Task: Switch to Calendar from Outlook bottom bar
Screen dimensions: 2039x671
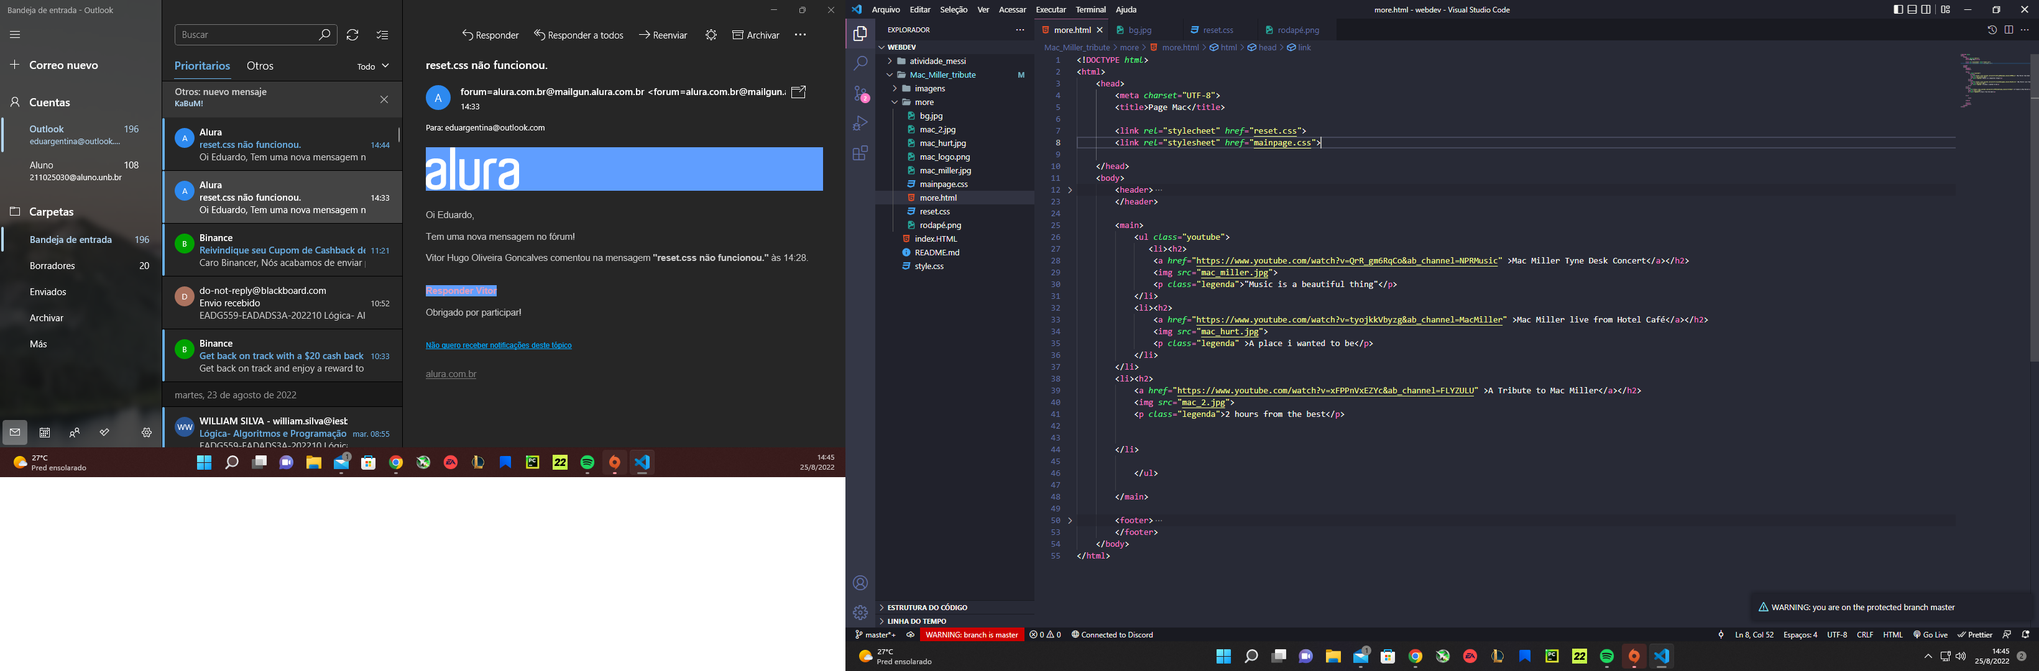Action: (x=45, y=433)
